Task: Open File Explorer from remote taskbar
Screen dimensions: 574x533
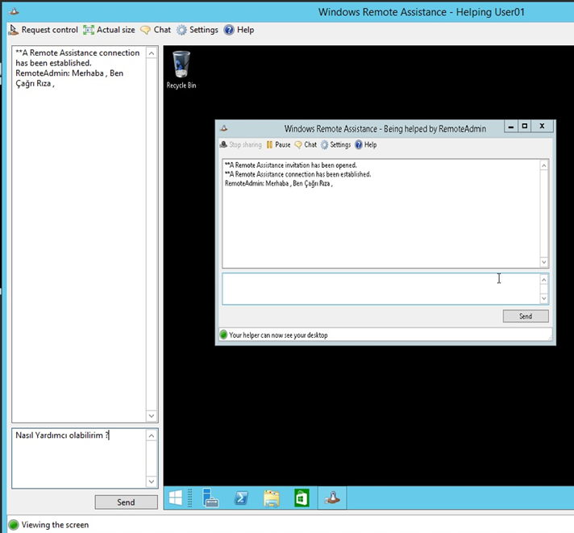Action: 272,498
